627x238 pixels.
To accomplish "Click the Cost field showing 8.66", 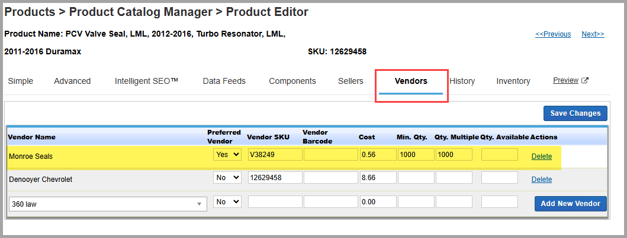I will pyautogui.click(x=378, y=178).
